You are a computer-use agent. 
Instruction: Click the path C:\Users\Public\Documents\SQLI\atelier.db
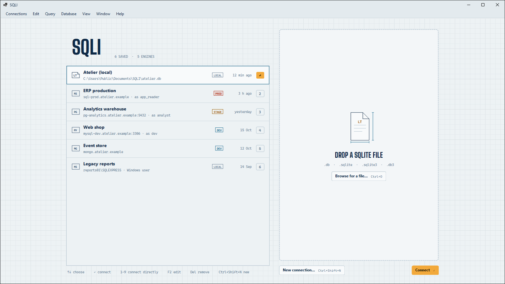pos(122,79)
